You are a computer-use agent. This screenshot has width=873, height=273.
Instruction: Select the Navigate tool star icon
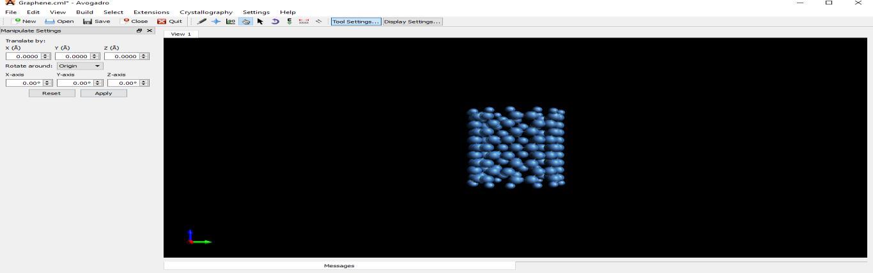click(216, 21)
